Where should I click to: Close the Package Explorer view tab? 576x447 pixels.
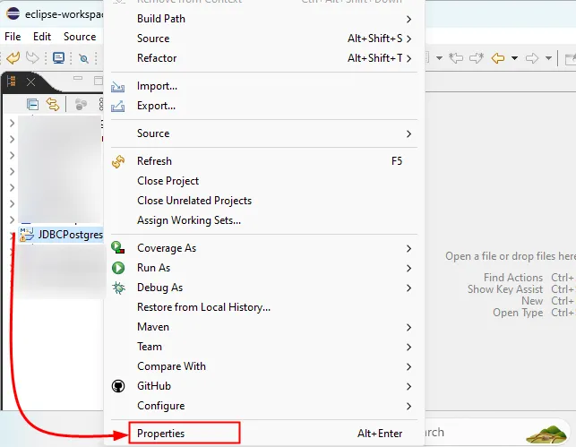click(30, 81)
